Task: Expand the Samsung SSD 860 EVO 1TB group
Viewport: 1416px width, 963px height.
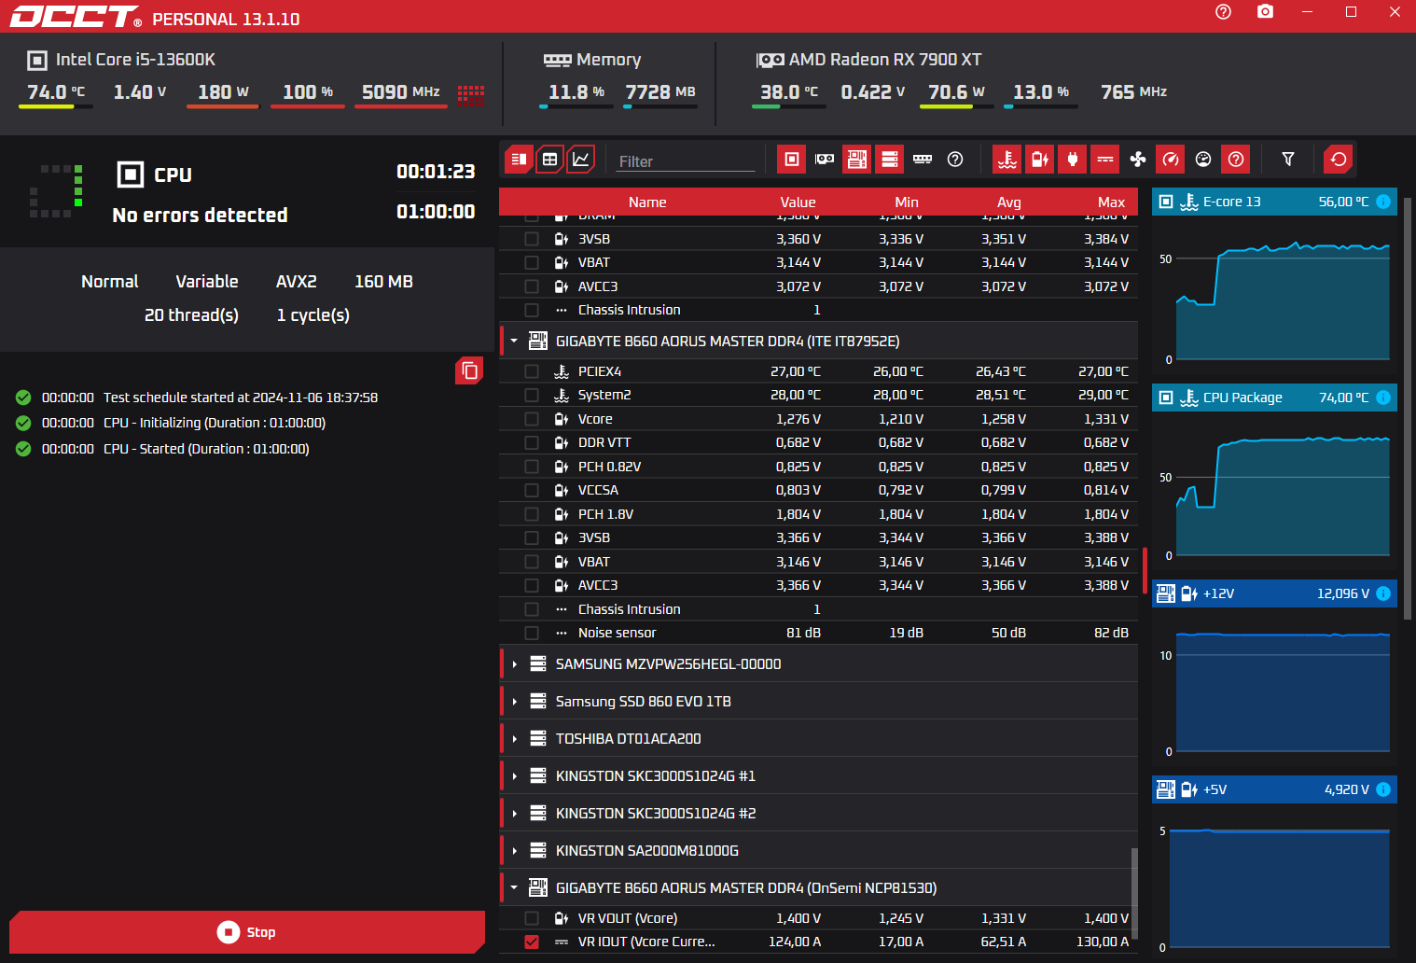Action: pos(514,702)
